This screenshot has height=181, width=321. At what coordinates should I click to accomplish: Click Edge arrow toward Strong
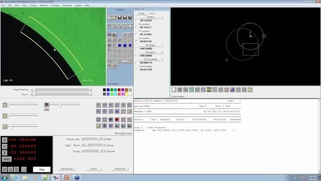(104, 145)
